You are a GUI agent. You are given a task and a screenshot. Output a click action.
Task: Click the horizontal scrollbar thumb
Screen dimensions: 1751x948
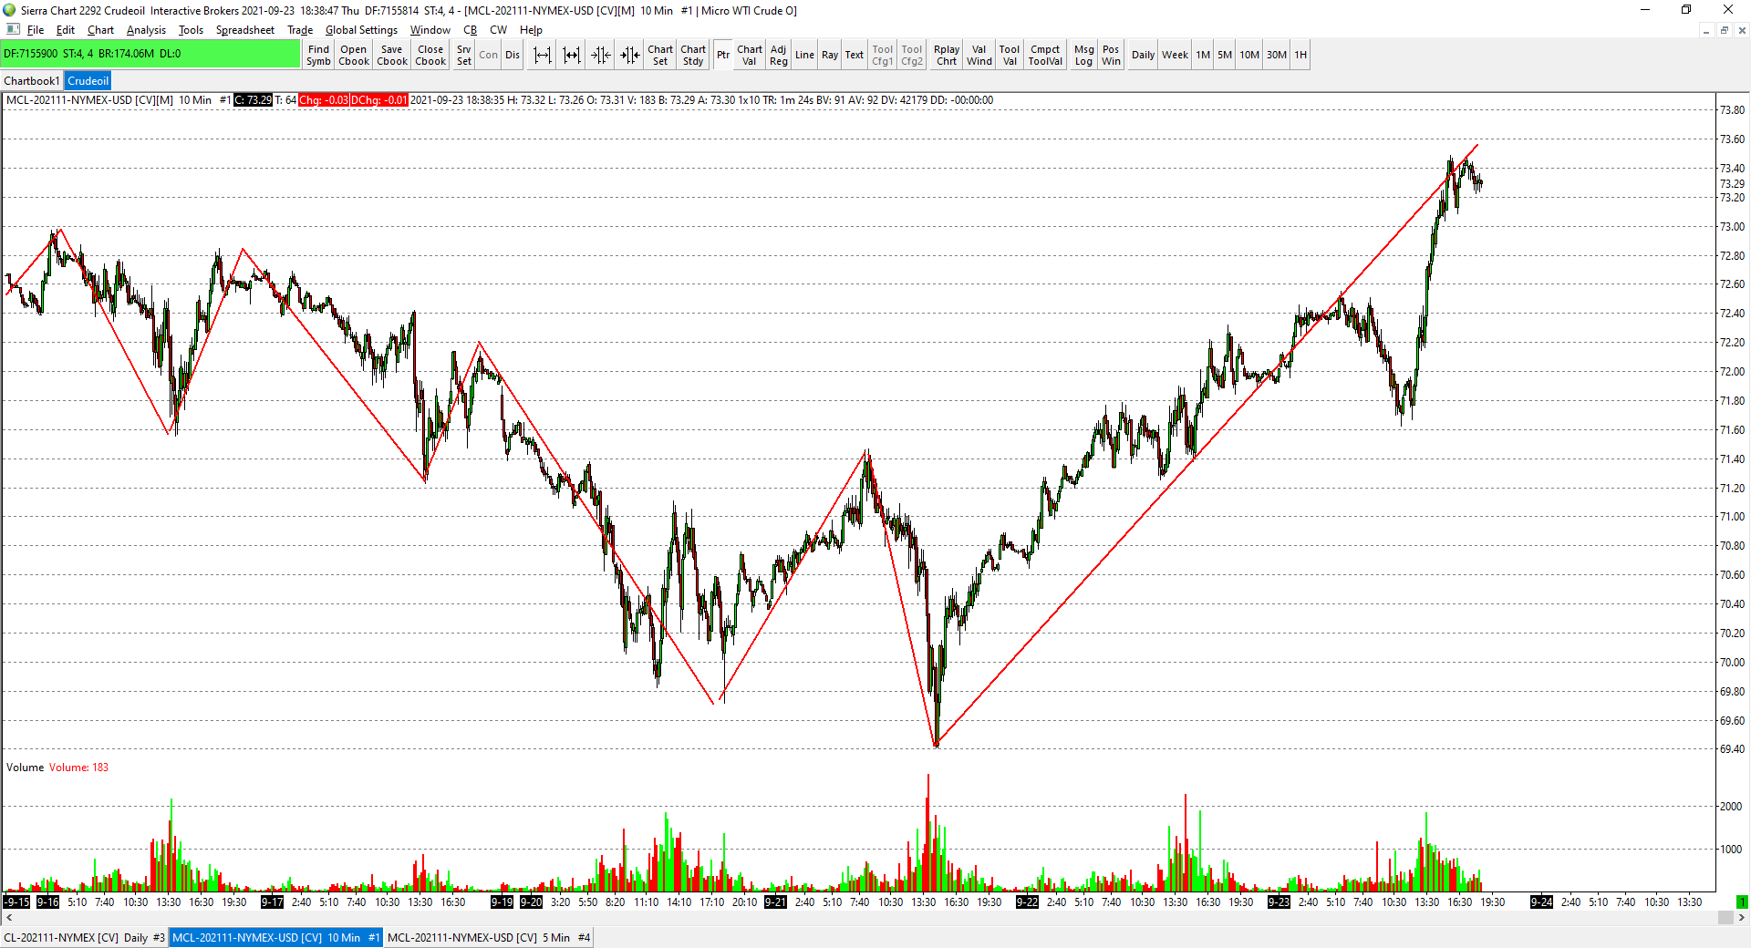1725,918
